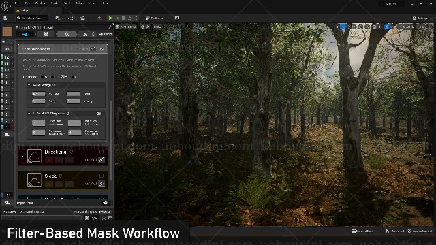The height and width of the screenshot is (245, 436).
Task: Open the Perspective viewport menu
Action: click(x=127, y=27)
